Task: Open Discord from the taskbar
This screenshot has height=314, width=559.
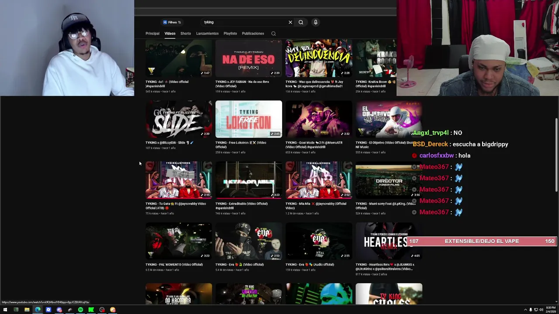Action: tap(59, 310)
